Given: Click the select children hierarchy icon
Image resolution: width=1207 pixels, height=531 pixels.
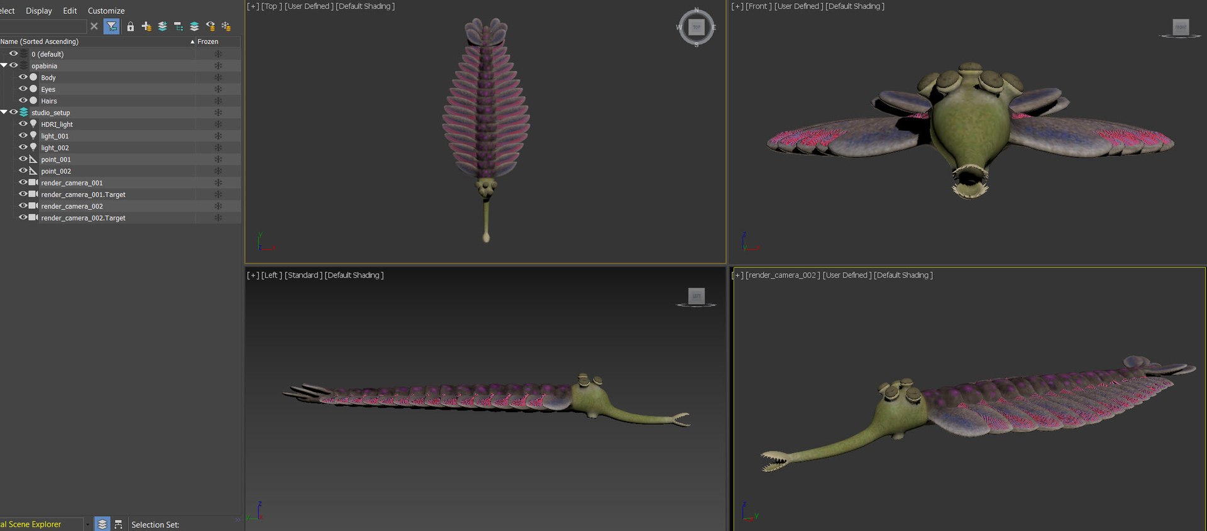Looking at the screenshot, I should pos(179,26).
